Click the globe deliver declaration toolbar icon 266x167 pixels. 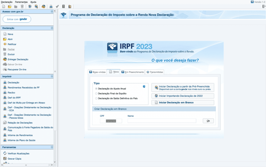(43, 6)
